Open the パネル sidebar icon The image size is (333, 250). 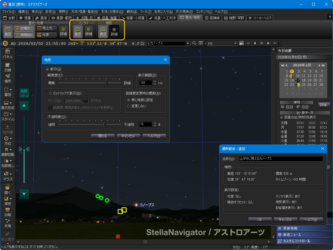point(7,53)
